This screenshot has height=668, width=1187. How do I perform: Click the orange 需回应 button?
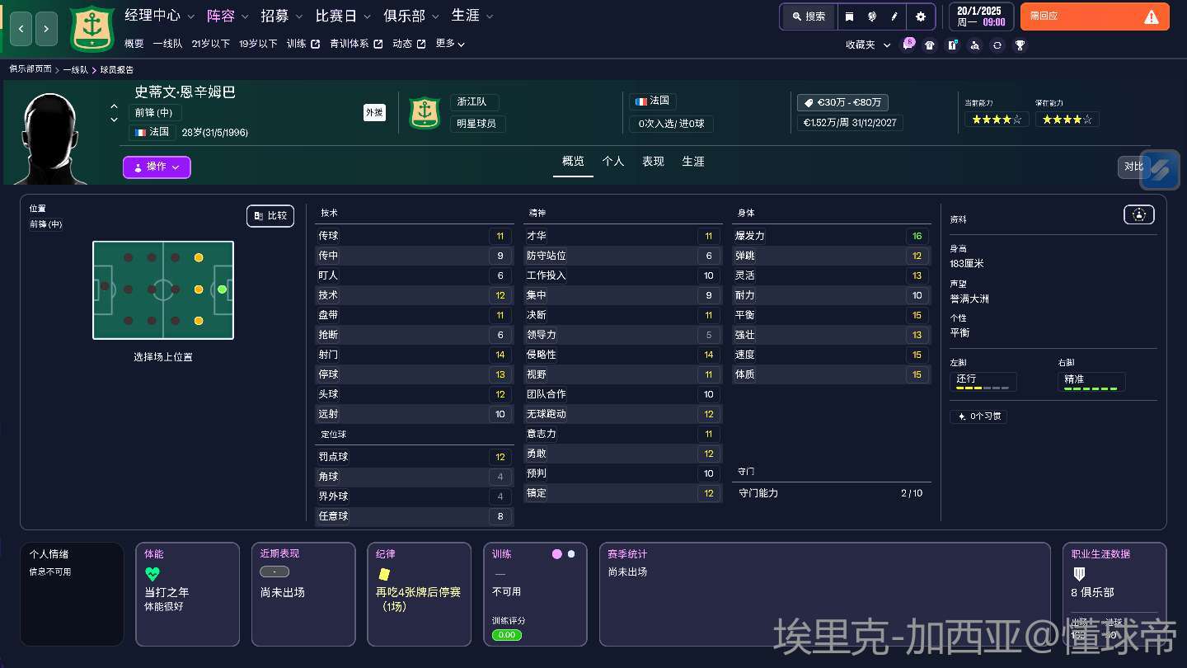coord(1095,16)
